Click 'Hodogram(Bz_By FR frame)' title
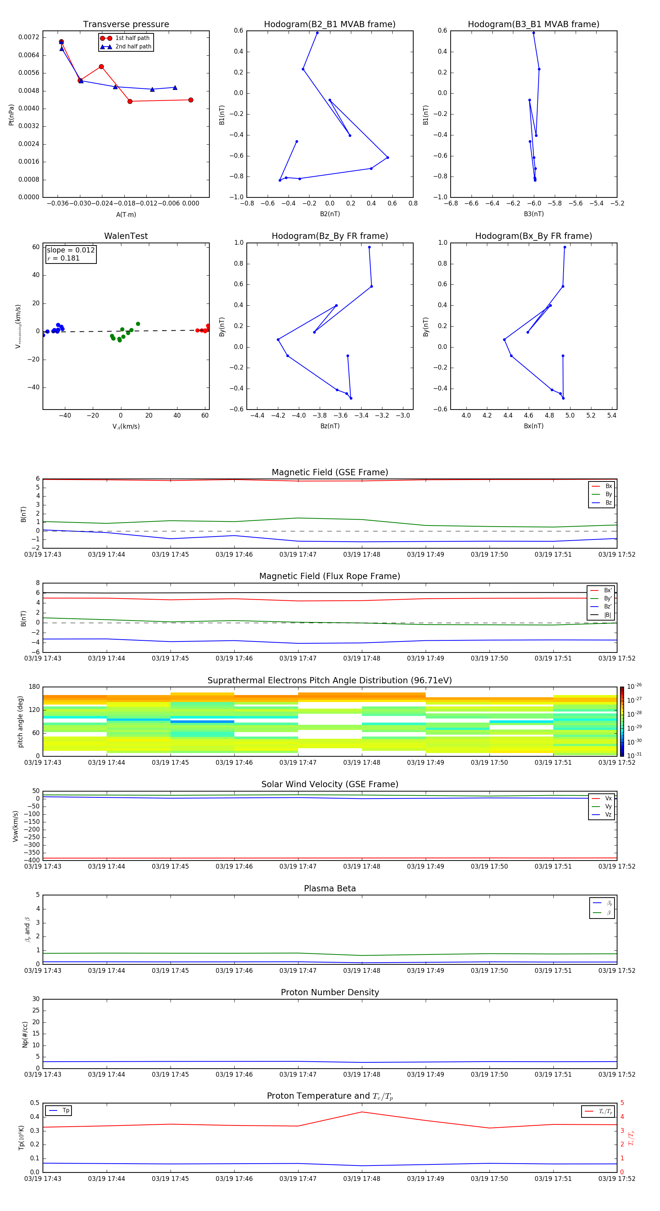The image size is (660, 1211). [x=330, y=236]
